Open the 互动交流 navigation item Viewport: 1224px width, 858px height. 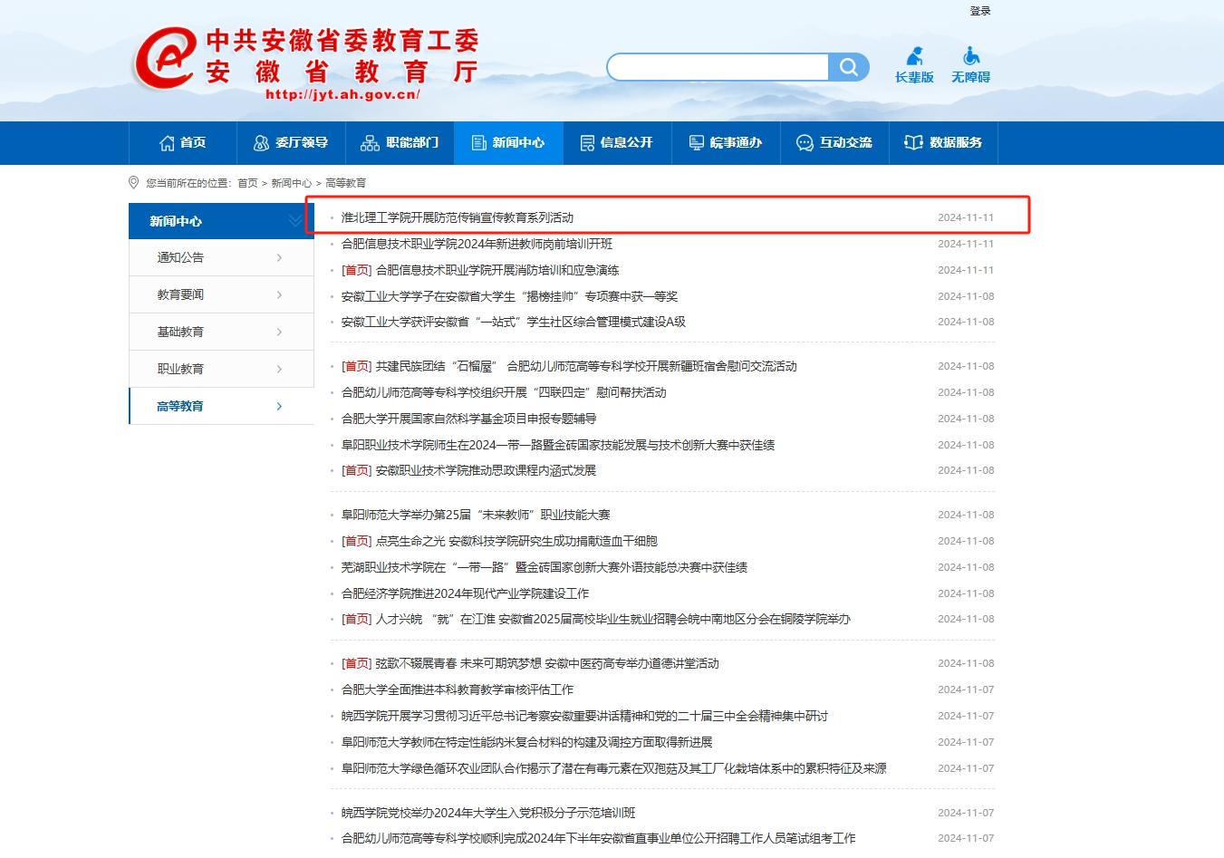point(834,143)
